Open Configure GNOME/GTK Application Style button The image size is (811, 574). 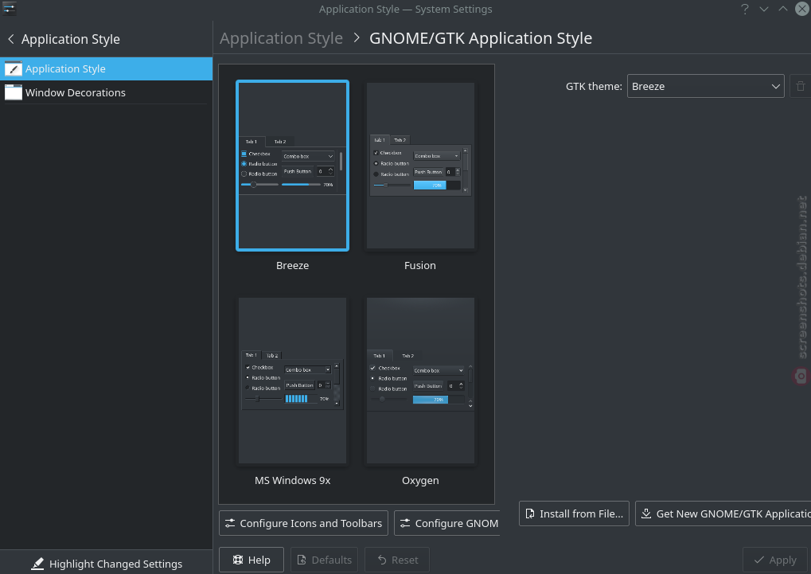447,523
